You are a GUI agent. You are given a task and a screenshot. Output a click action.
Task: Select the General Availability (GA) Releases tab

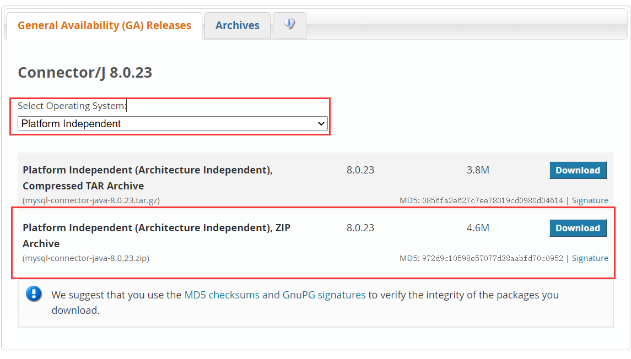pos(104,25)
